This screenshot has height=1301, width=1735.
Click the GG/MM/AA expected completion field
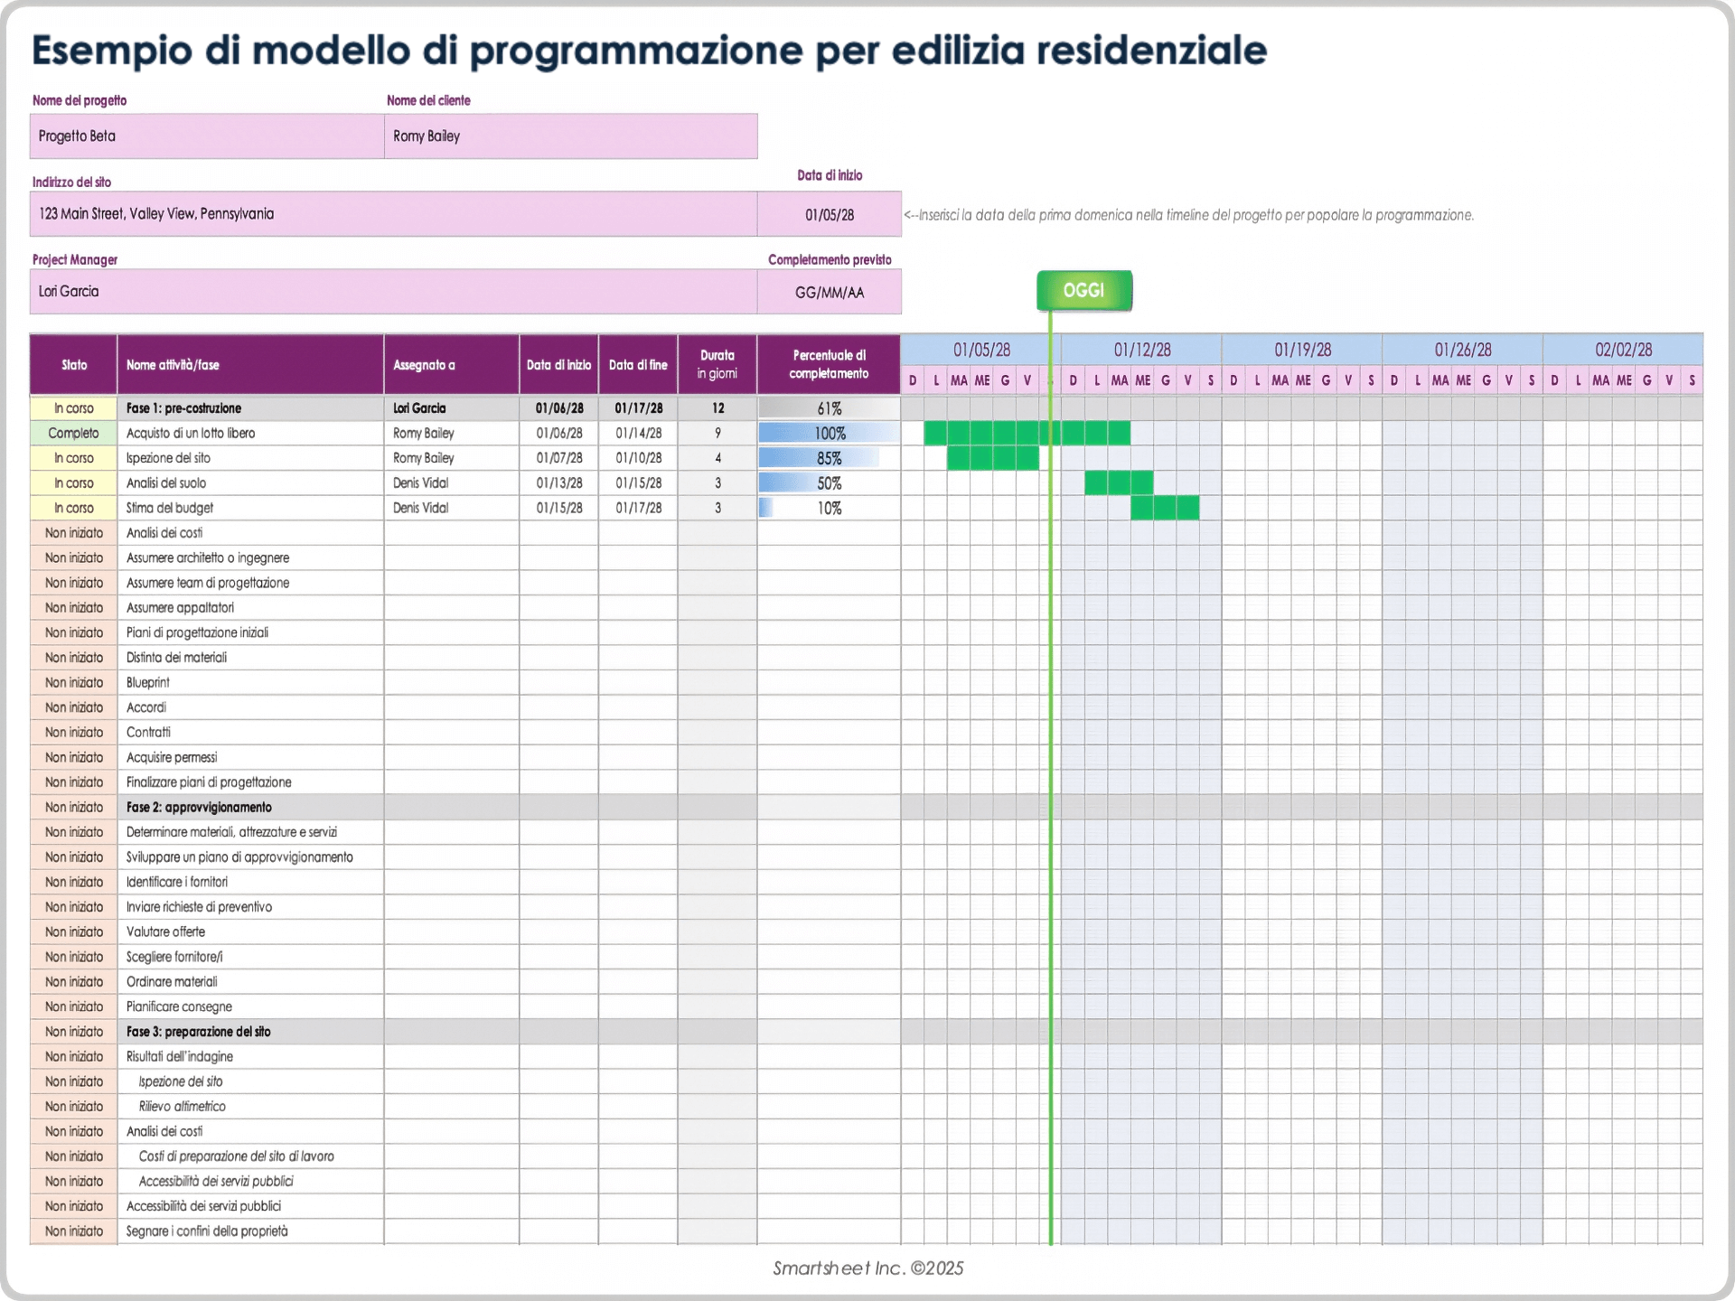click(830, 292)
